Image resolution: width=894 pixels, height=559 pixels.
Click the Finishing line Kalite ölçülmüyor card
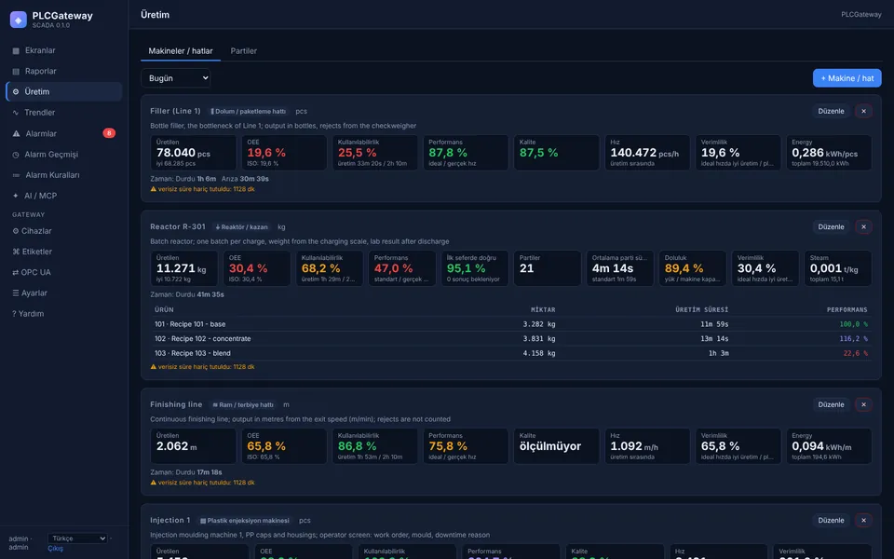[x=556, y=446]
